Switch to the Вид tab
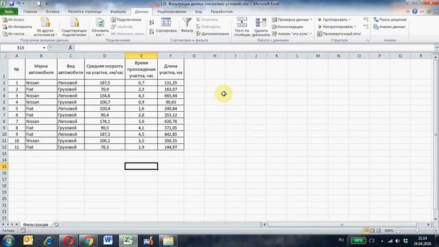The height and width of the screenshot is (247, 439). point(198,12)
